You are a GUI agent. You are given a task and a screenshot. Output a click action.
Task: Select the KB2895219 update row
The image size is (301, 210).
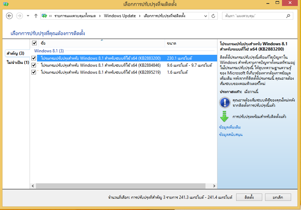pyautogui.click(x=127, y=72)
